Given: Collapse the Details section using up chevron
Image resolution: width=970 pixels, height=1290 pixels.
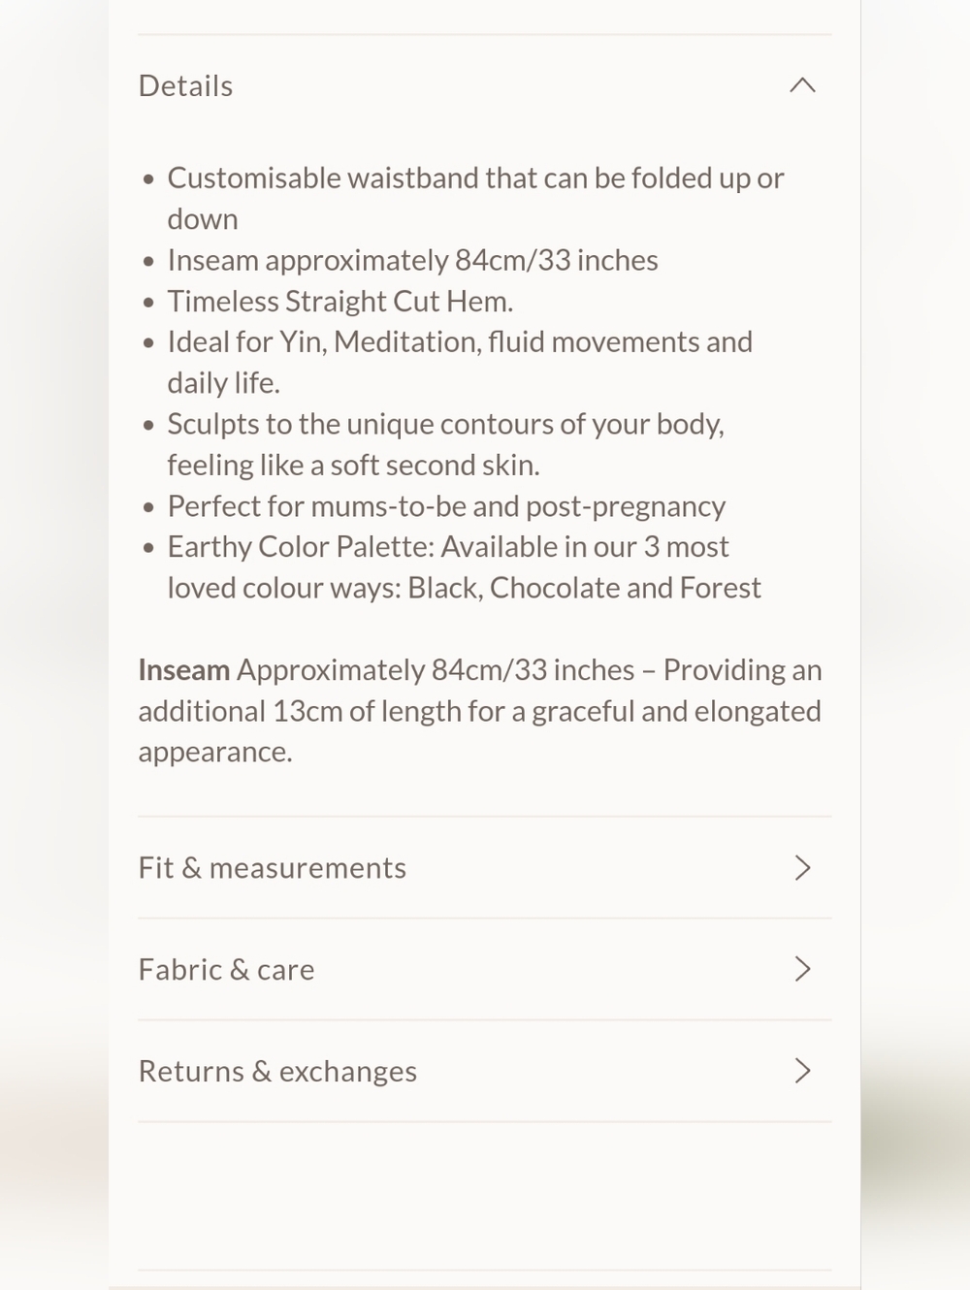Looking at the screenshot, I should pos(802,85).
